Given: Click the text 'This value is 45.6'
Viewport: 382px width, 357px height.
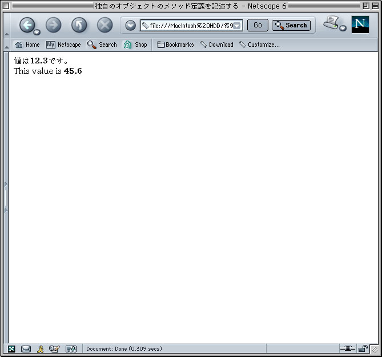Looking at the screenshot, I should pyautogui.click(x=48, y=71).
